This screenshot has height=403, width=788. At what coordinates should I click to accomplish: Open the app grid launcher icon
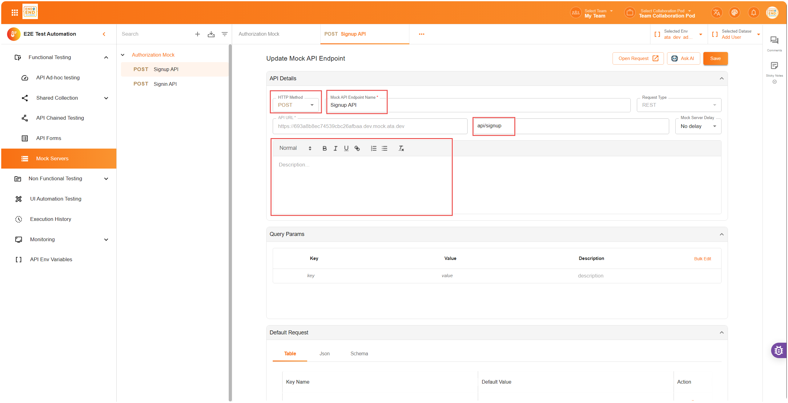(14, 13)
